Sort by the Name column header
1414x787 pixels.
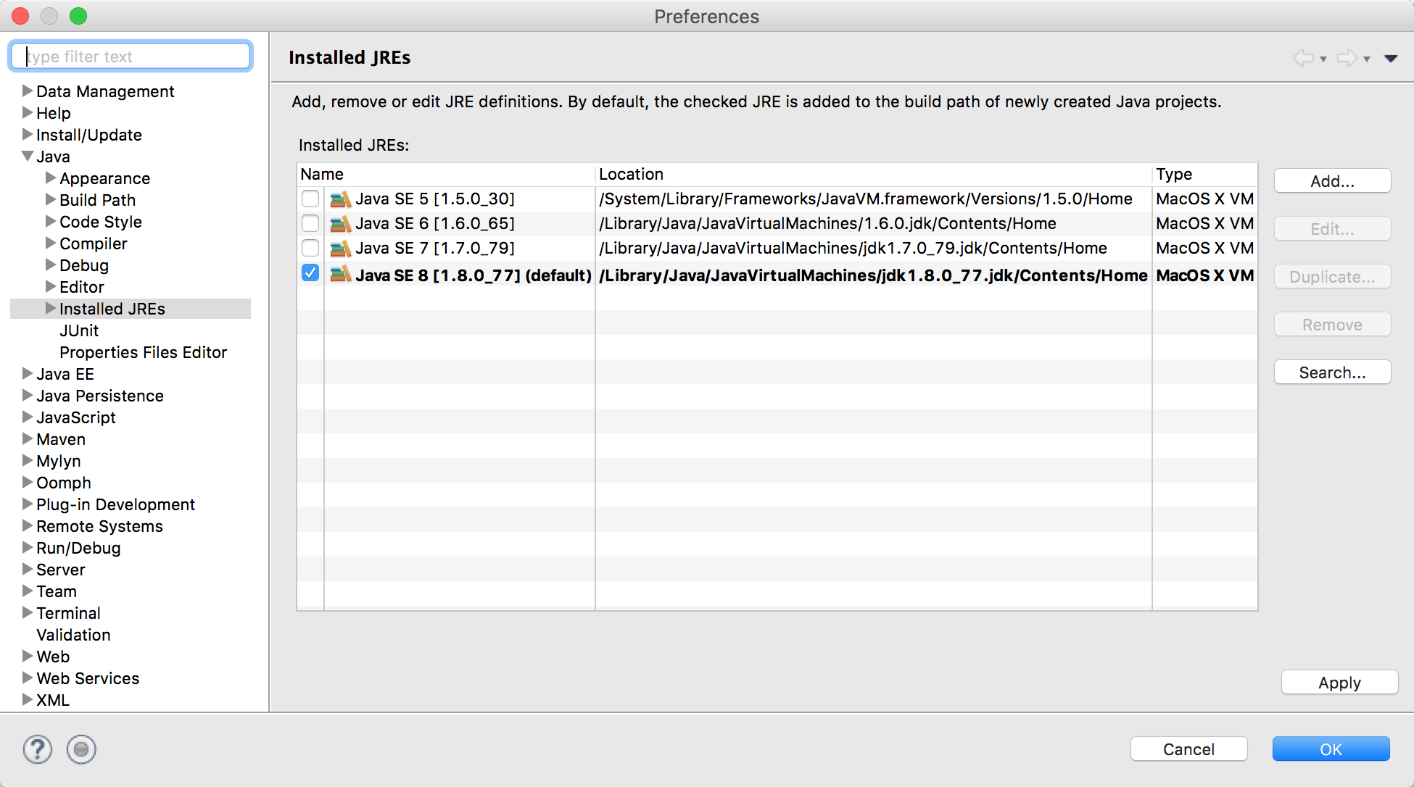click(x=446, y=174)
